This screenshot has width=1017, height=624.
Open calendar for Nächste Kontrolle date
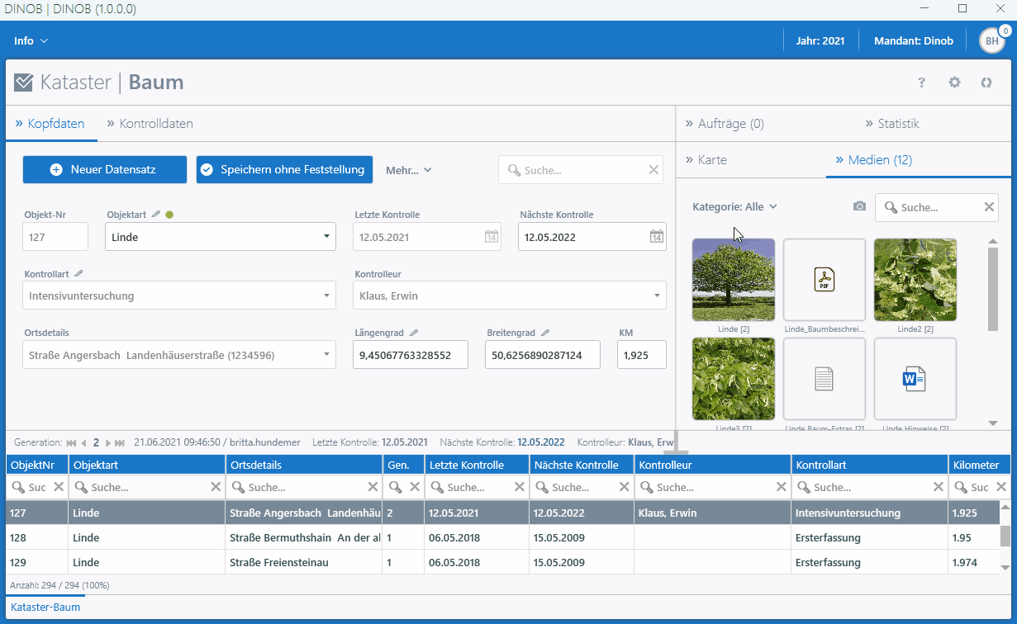657,237
